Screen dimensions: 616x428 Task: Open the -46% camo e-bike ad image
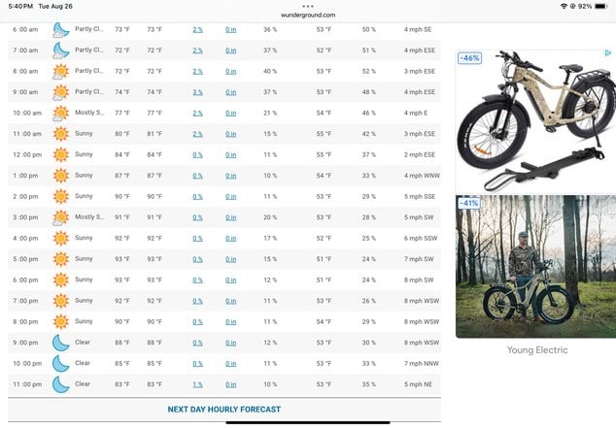point(535,121)
